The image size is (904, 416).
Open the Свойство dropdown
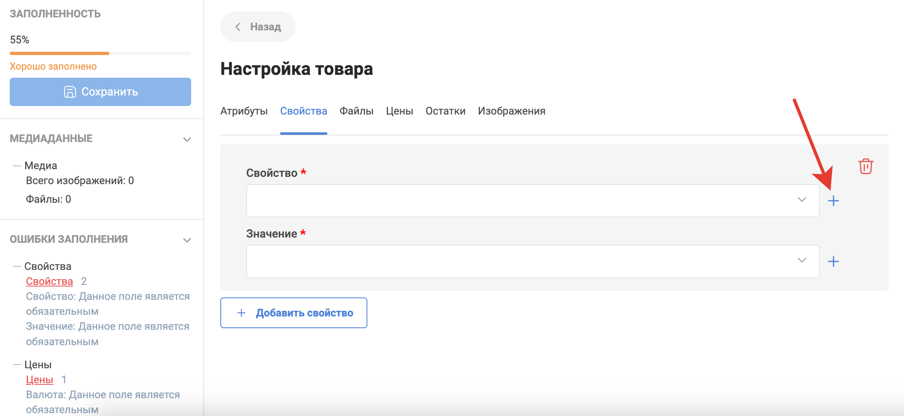pyautogui.click(x=533, y=201)
